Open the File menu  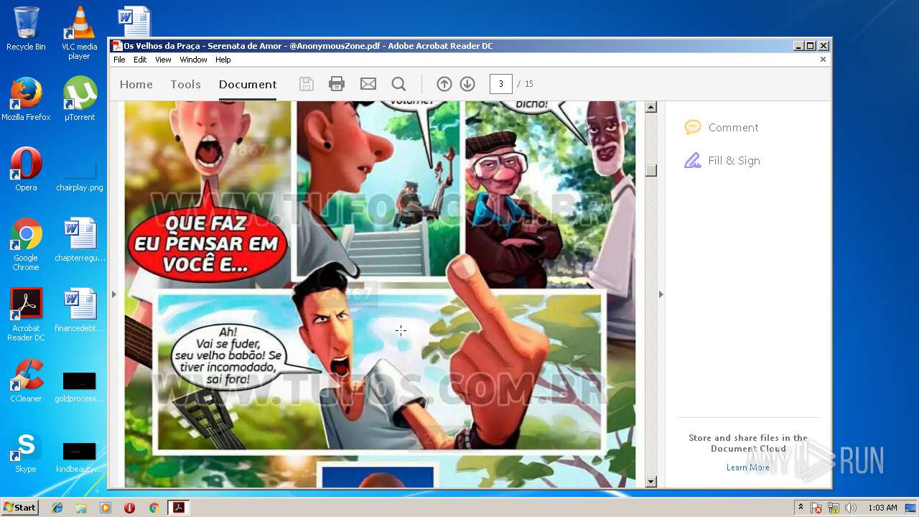pyautogui.click(x=119, y=60)
